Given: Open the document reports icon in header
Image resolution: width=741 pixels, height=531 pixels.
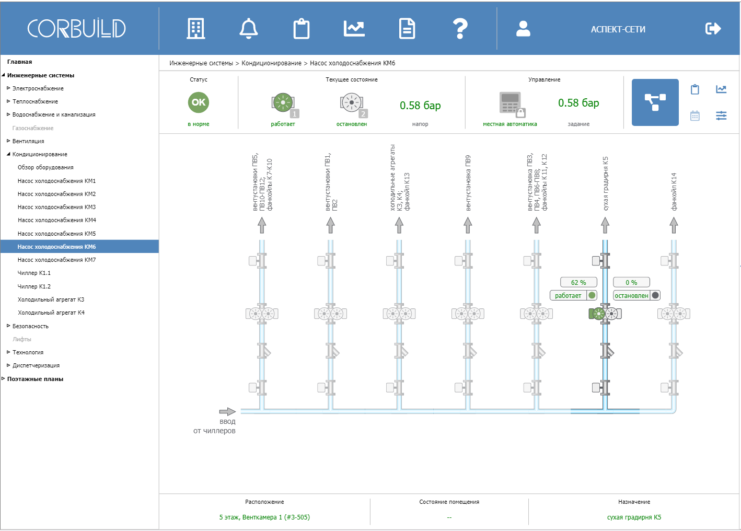Looking at the screenshot, I should pos(407,29).
